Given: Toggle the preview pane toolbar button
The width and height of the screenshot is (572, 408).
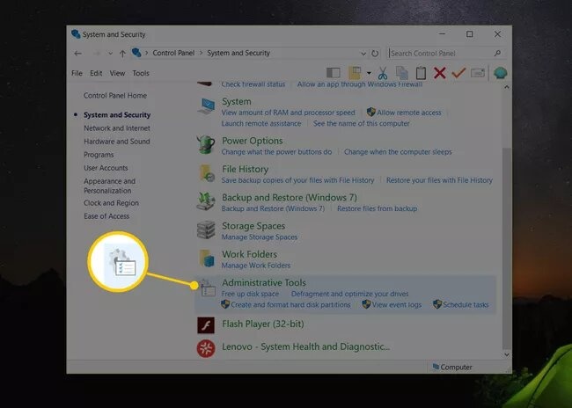Looking at the screenshot, I should pos(333,73).
